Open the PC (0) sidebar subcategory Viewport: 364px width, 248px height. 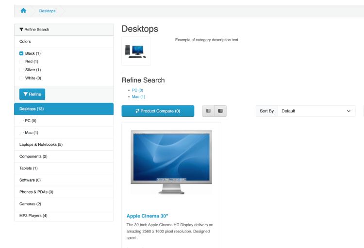tap(64, 121)
